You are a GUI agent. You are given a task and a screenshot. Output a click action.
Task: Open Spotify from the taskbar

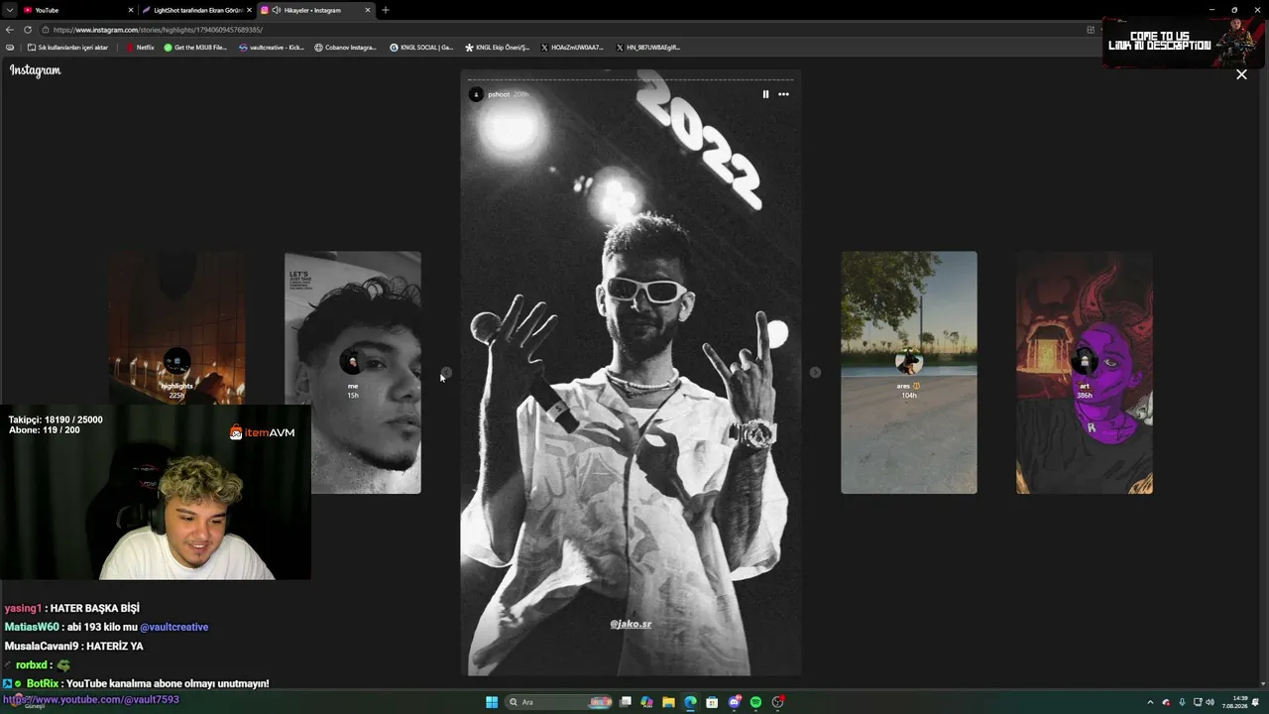click(755, 702)
